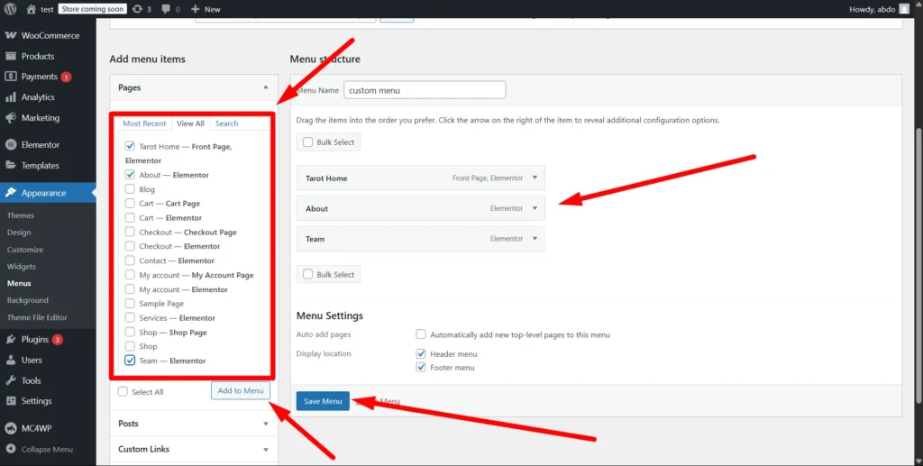Click the home icon beside site name
The image size is (923, 466).
point(32,9)
